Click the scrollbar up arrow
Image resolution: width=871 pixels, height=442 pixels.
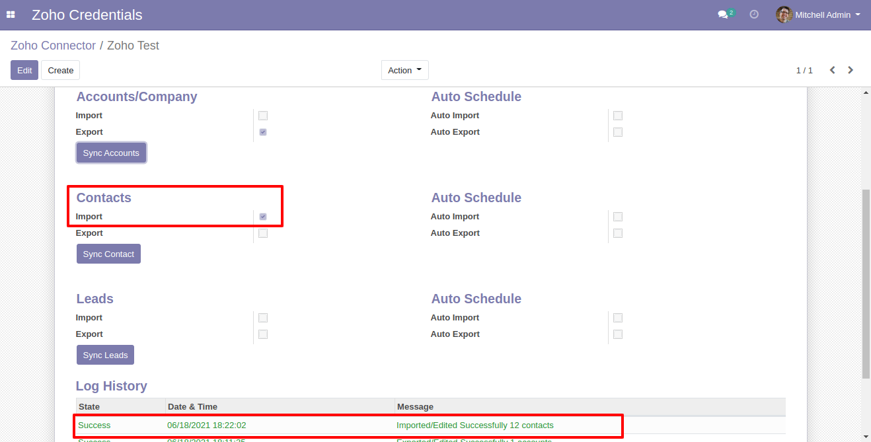coord(866,93)
